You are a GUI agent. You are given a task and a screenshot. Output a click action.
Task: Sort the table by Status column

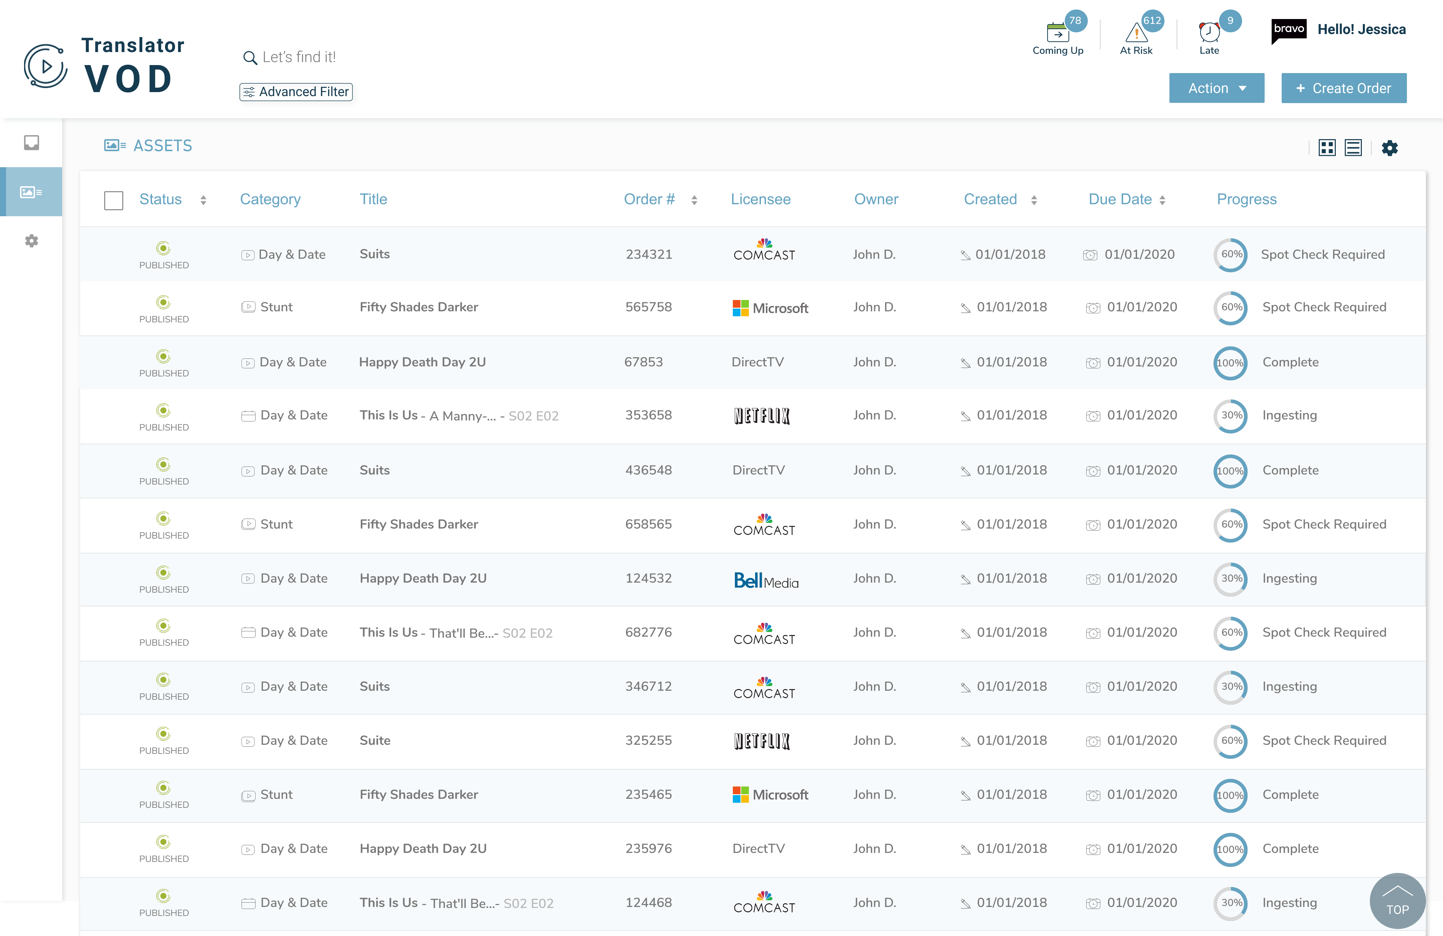point(203,200)
